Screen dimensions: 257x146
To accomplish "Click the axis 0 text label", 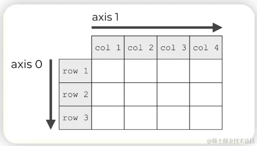I will [27, 64].
